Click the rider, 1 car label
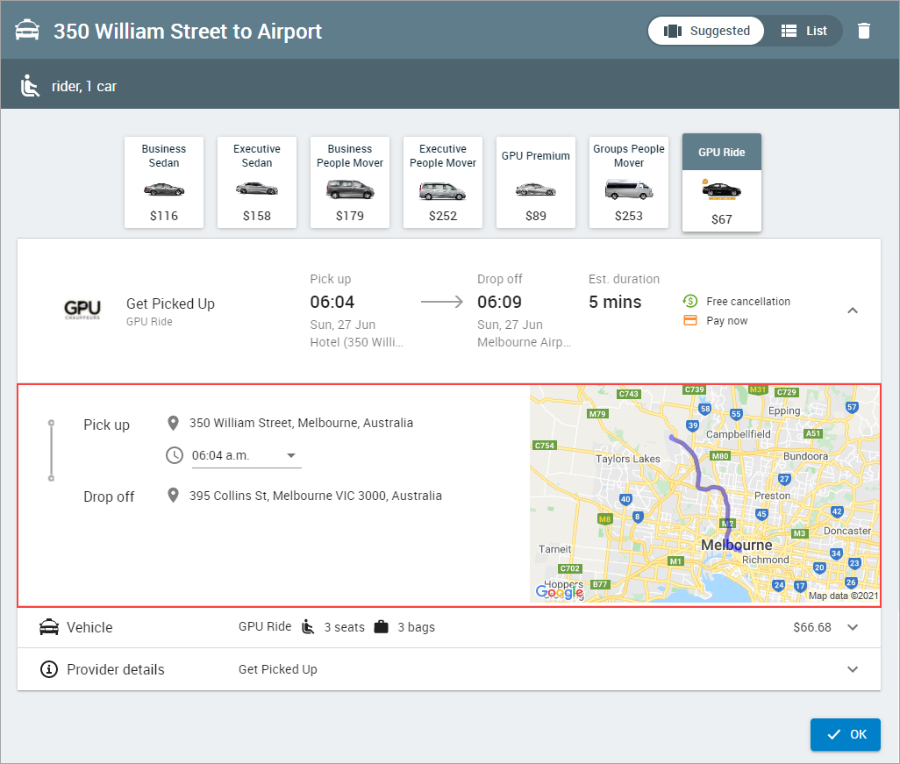The image size is (900, 764). tap(84, 87)
